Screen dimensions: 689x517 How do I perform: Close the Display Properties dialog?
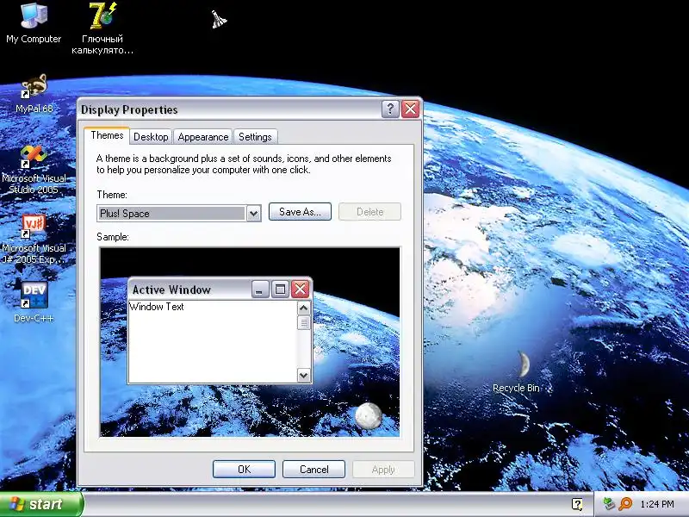tap(411, 109)
